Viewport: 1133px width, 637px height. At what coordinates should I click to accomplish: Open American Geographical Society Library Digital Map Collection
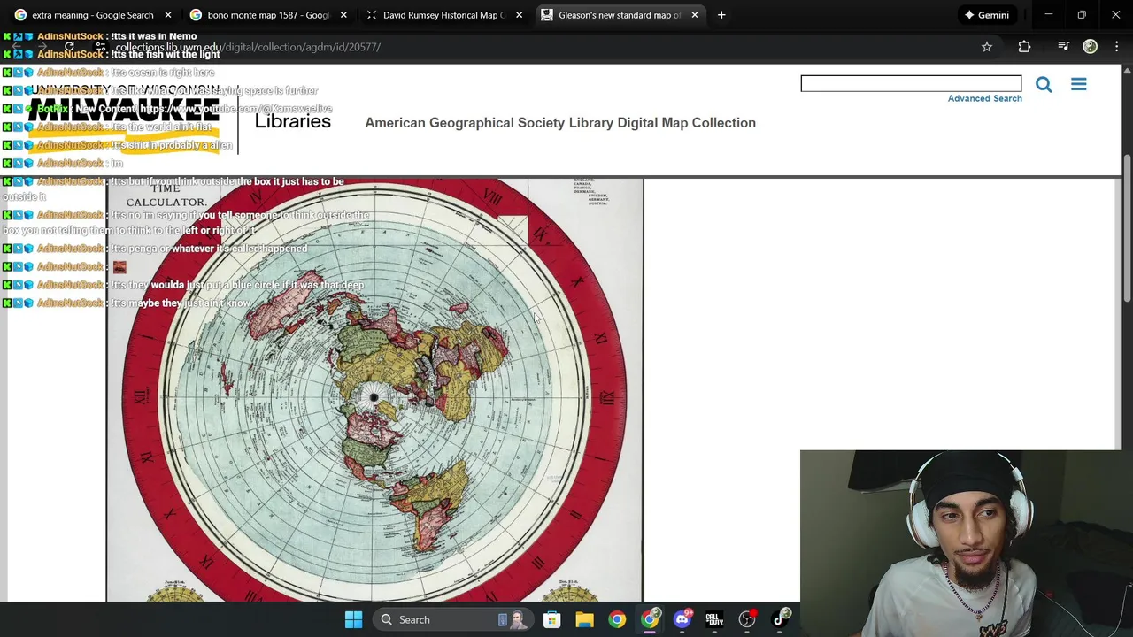[560, 123]
